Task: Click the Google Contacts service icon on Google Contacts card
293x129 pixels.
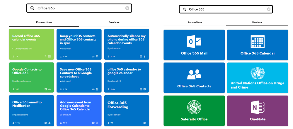Action: click(46, 89)
